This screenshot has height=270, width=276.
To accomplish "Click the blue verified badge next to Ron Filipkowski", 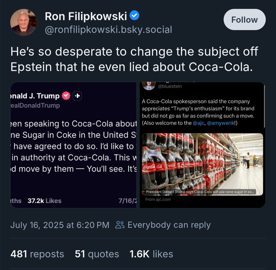I will click(134, 15).
